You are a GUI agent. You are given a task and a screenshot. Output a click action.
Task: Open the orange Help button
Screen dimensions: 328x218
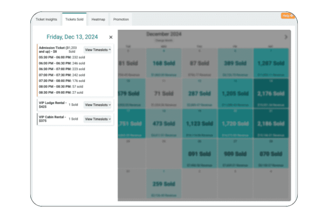(287, 16)
